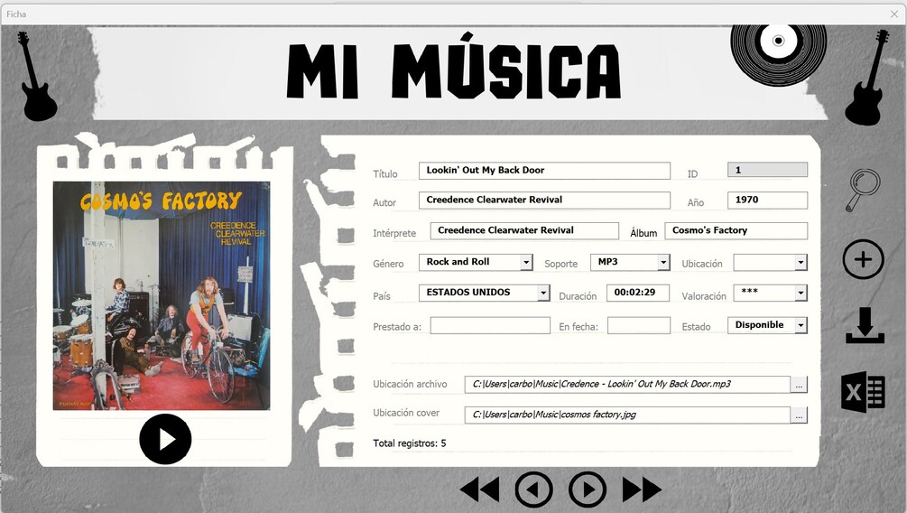
Task: Click the MP3 soporte value
Action: (x=608, y=262)
